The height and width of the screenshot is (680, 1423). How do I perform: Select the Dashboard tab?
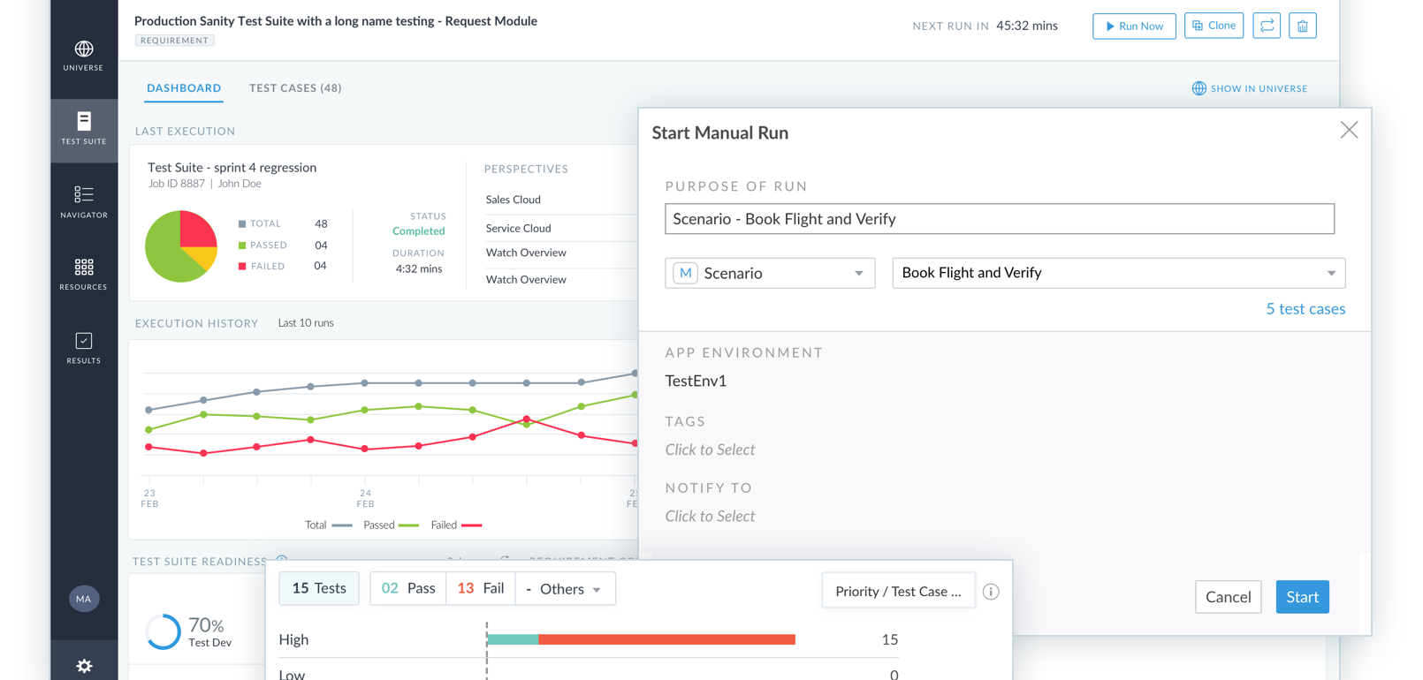pos(184,88)
